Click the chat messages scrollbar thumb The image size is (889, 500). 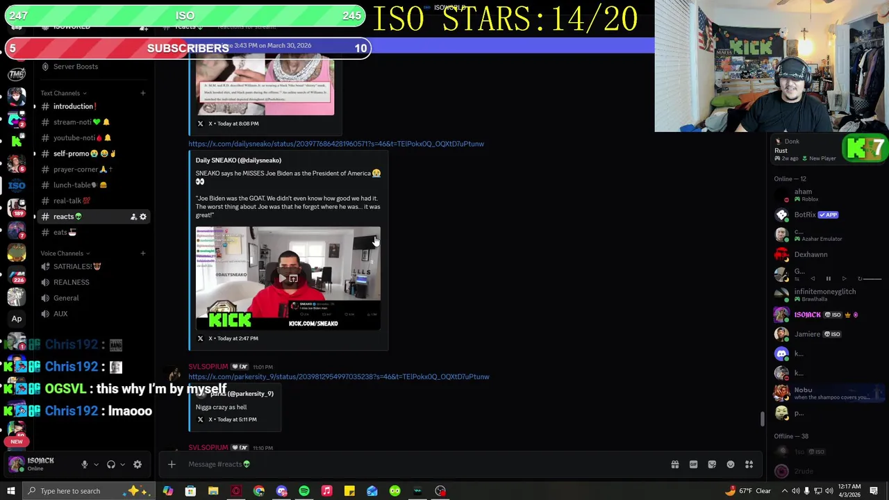[762, 419]
